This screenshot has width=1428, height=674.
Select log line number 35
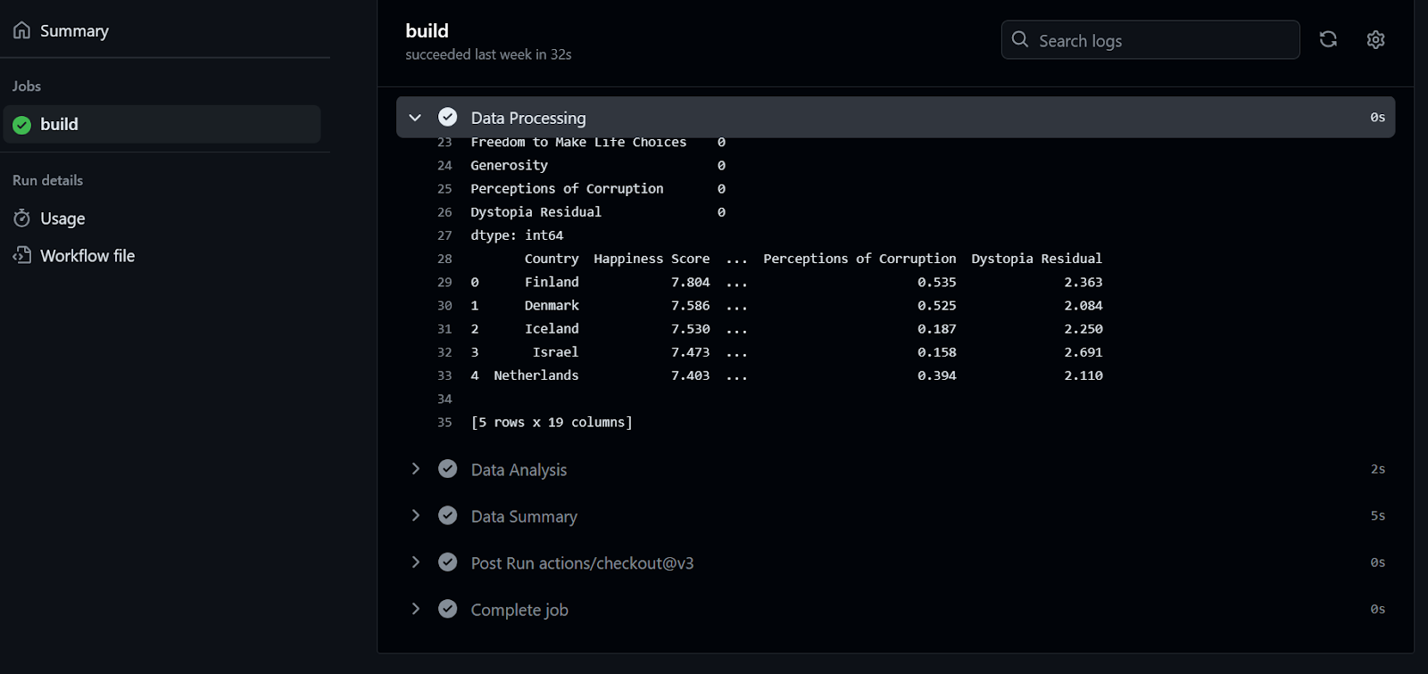pyautogui.click(x=444, y=423)
